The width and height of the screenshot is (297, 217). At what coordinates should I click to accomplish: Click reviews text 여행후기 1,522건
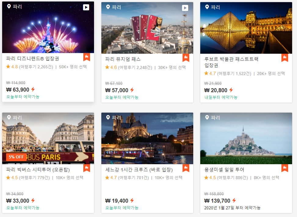234,74
